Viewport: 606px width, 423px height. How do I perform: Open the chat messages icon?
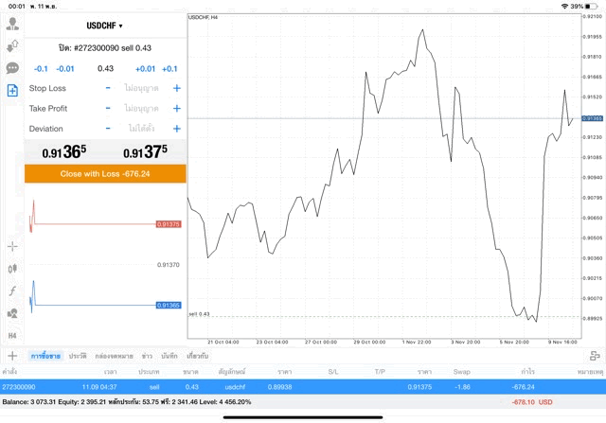(x=12, y=68)
